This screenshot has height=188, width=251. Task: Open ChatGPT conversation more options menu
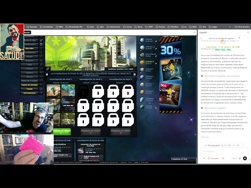248,38
